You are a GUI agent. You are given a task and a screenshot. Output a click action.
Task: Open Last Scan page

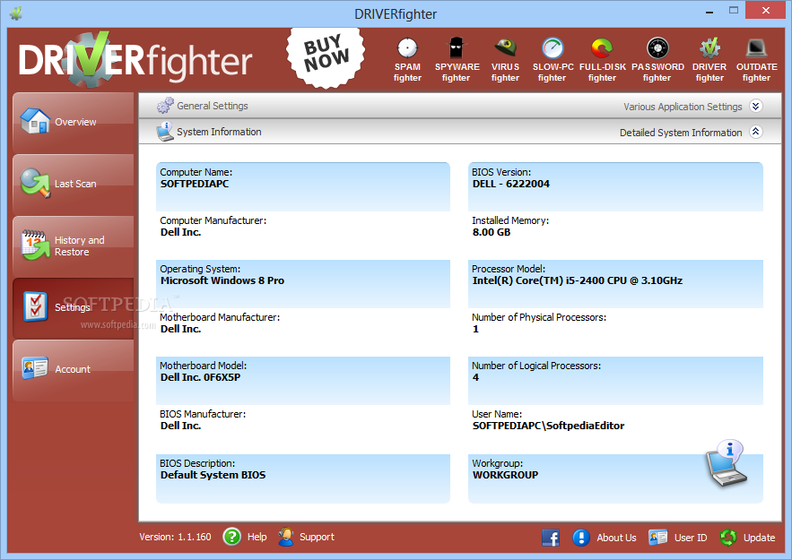click(74, 185)
